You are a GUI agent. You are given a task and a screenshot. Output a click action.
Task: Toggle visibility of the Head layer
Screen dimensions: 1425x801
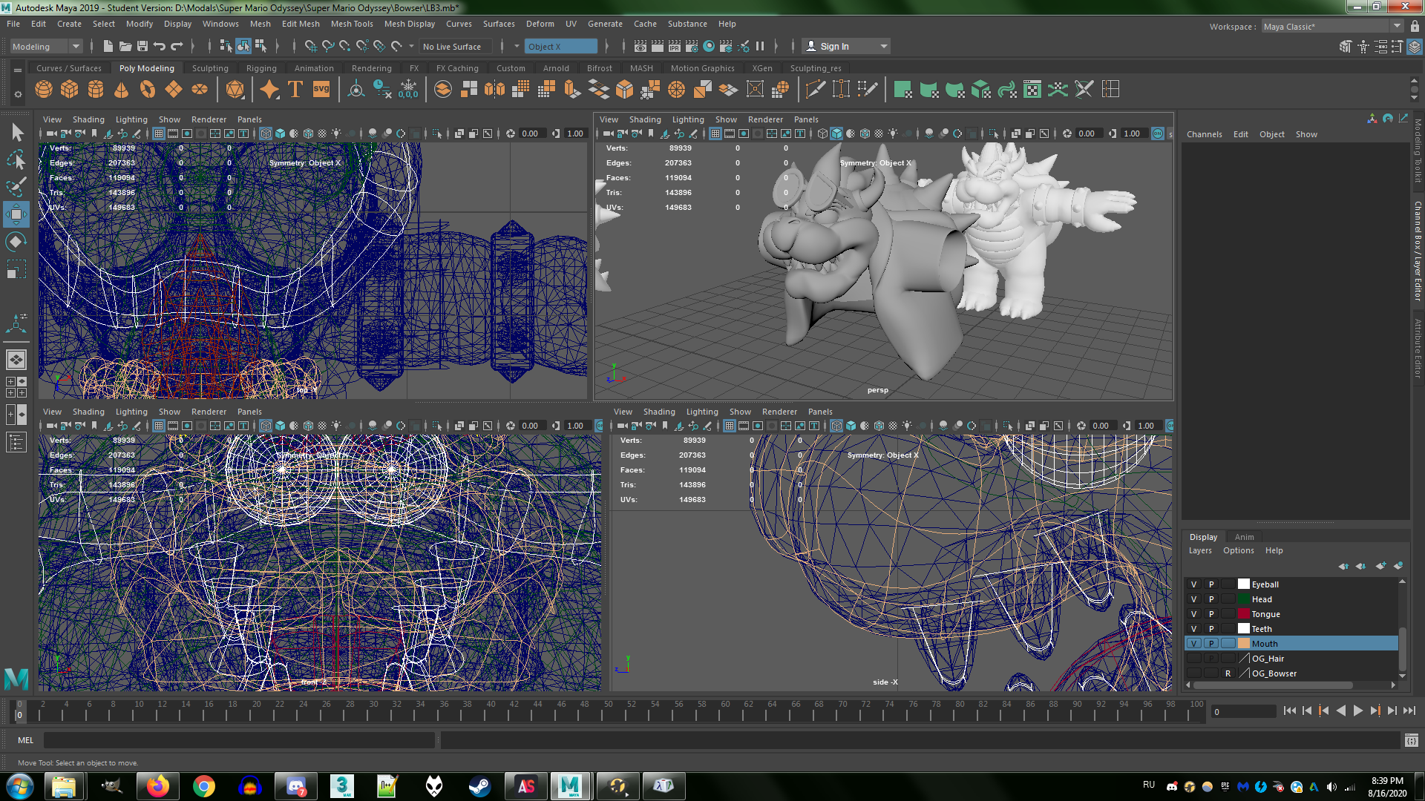pyautogui.click(x=1194, y=599)
